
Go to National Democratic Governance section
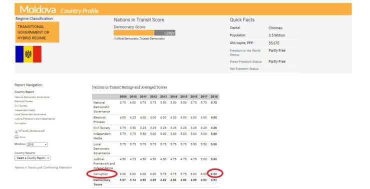tap(32, 97)
